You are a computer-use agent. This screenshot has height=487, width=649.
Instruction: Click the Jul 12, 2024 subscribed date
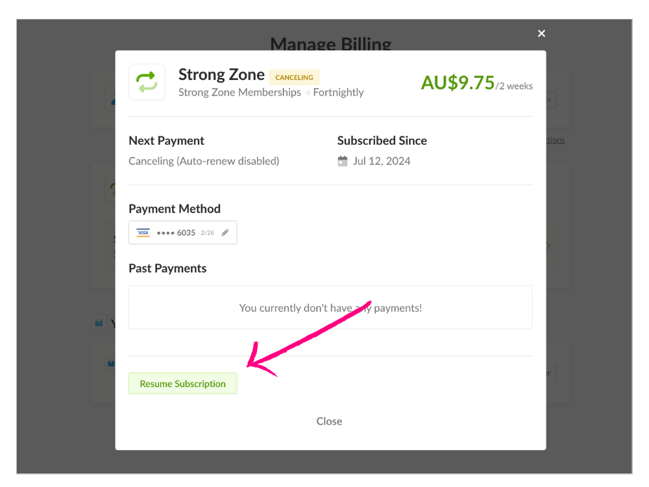382,161
